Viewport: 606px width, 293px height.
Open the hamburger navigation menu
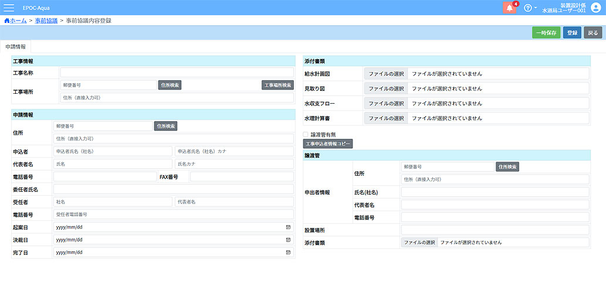click(9, 8)
